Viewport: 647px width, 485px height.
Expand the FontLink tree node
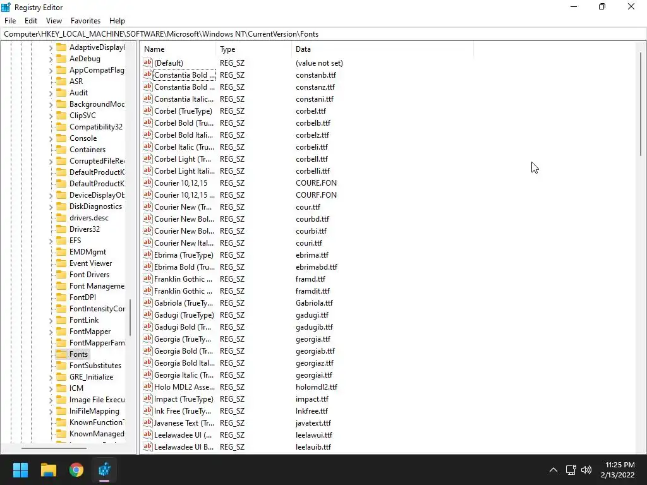click(x=51, y=320)
